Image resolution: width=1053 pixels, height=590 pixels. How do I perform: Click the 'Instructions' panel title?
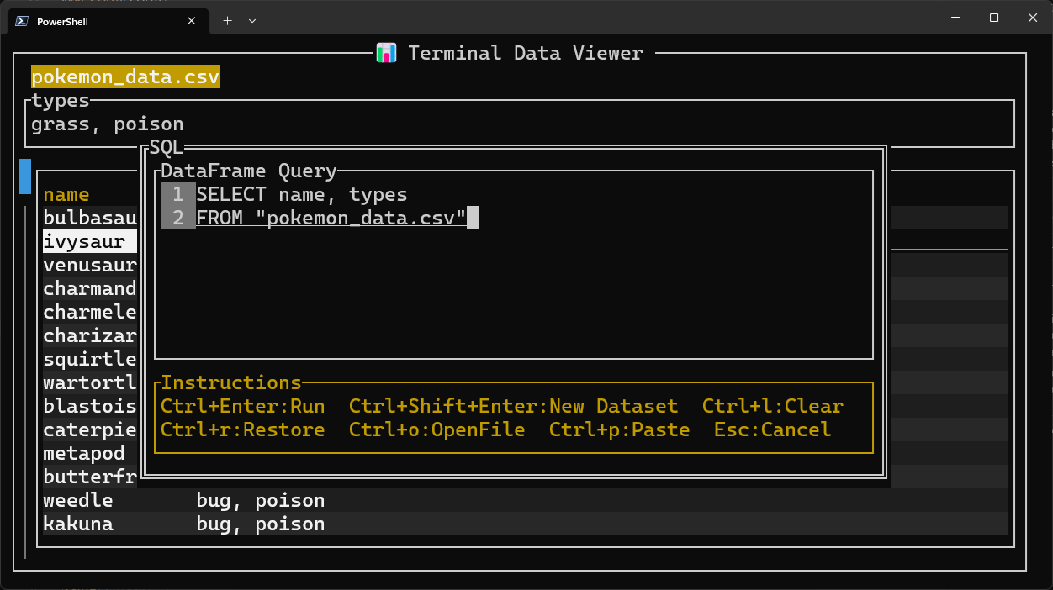tap(231, 382)
